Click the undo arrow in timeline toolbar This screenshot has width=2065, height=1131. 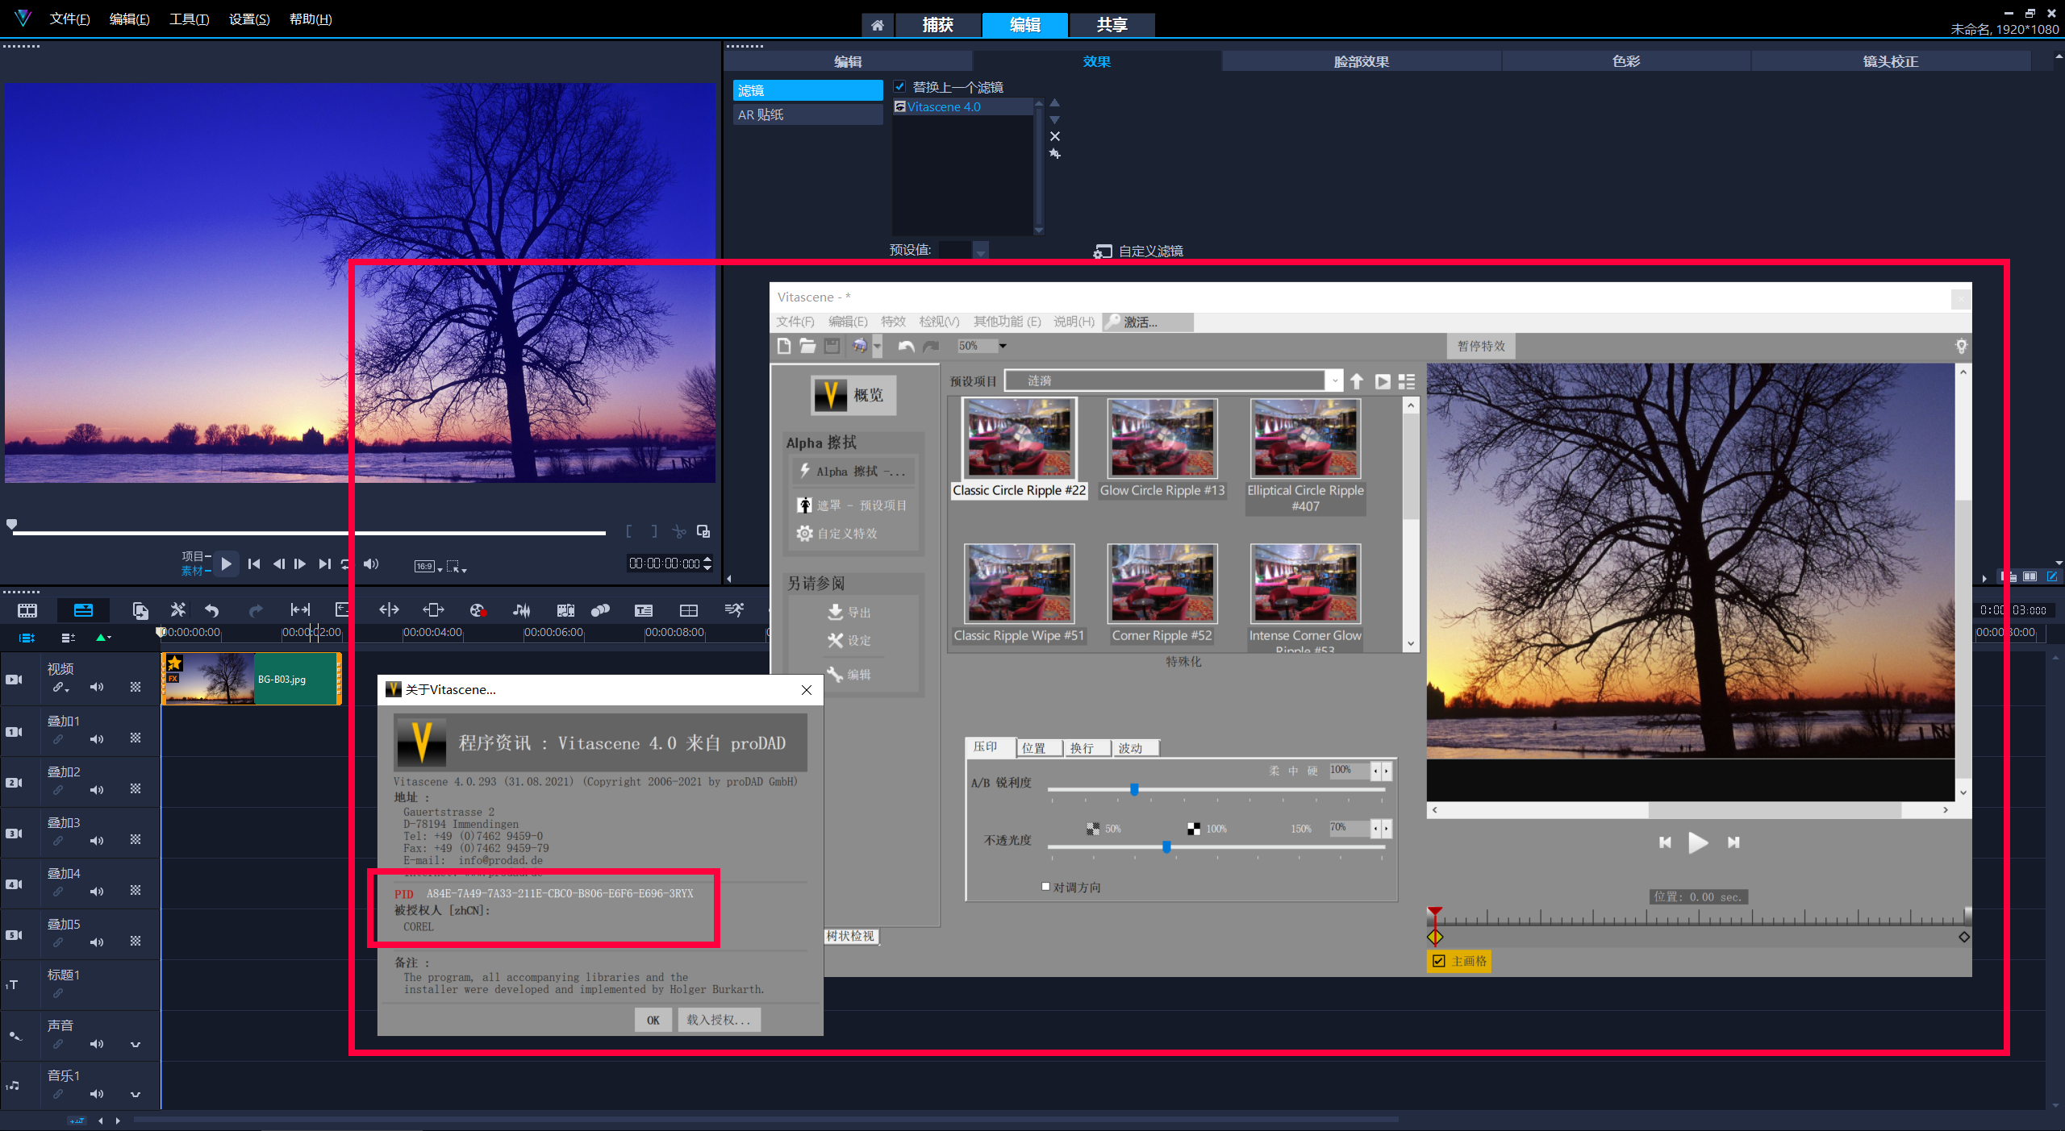pos(211,610)
